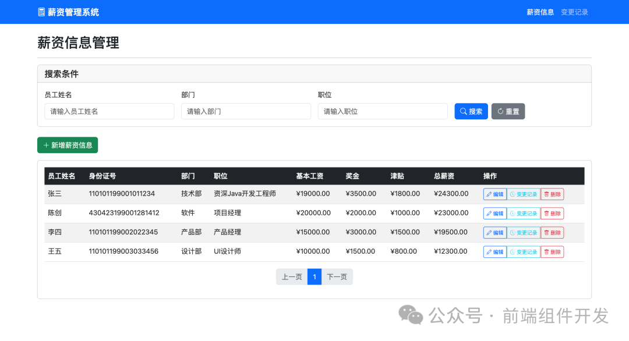Select page 1 in pagination
This screenshot has height=341, width=629.
point(314,277)
